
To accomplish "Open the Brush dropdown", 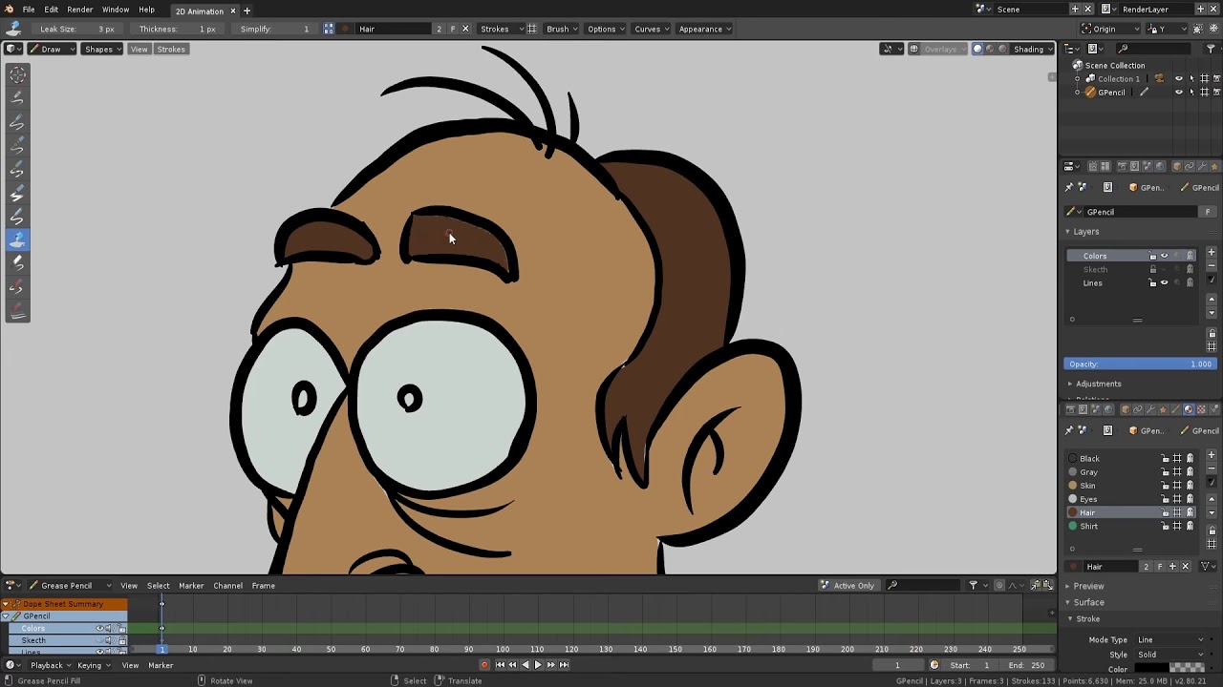I will pos(562,29).
